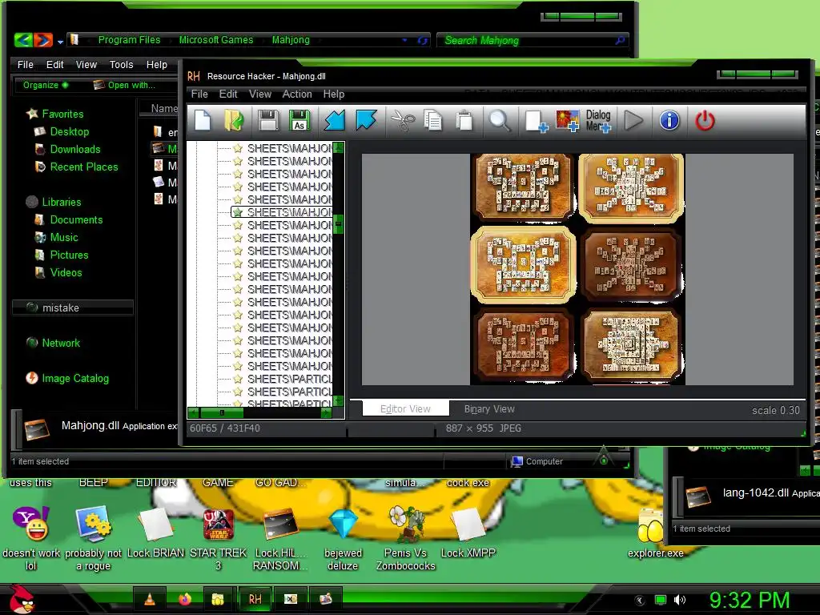Click the Save floppy disk icon
The height and width of the screenshot is (615, 820).
(267, 121)
